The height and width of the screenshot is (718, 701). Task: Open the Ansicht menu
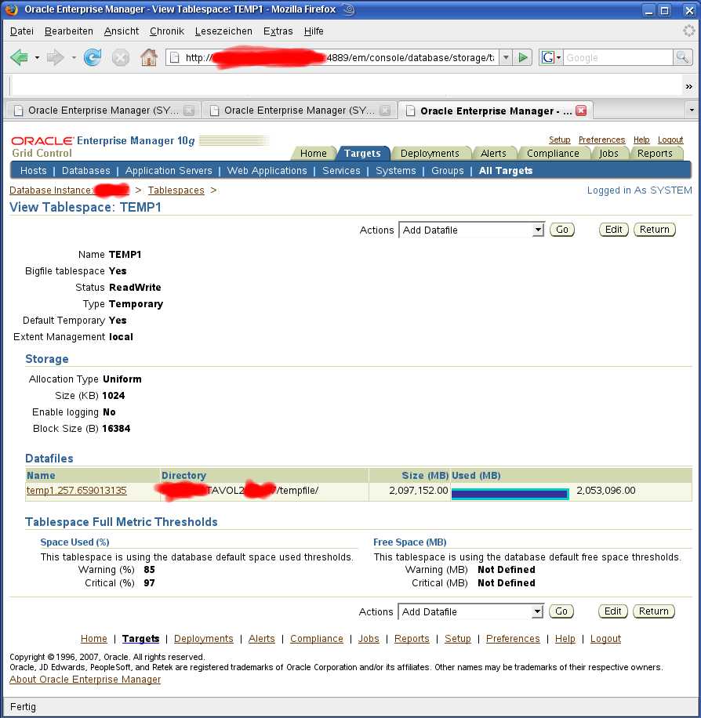tap(122, 31)
